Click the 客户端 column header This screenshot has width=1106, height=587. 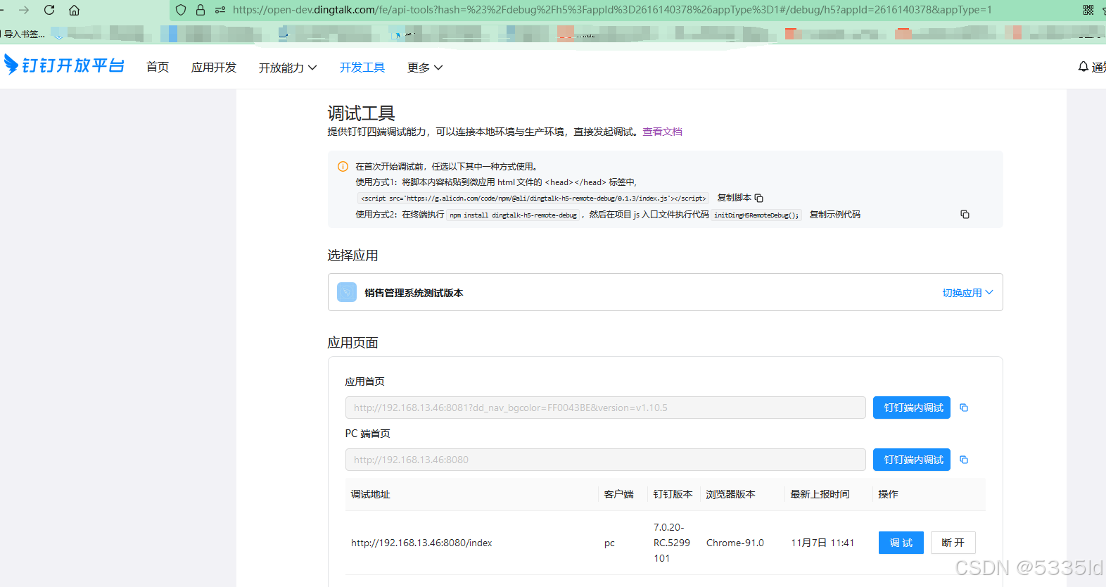(x=619, y=494)
